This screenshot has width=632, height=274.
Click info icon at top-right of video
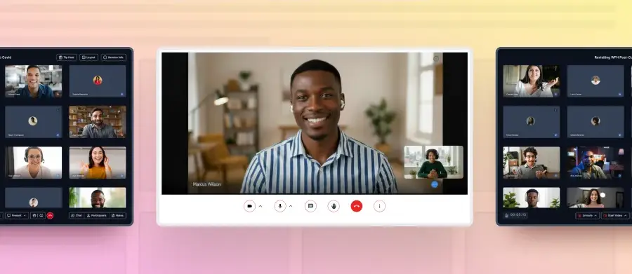[x=435, y=59]
